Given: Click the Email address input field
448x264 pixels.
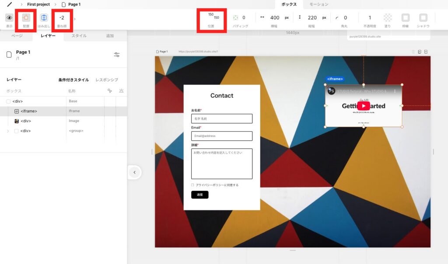Looking at the screenshot, I should click(x=222, y=136).
